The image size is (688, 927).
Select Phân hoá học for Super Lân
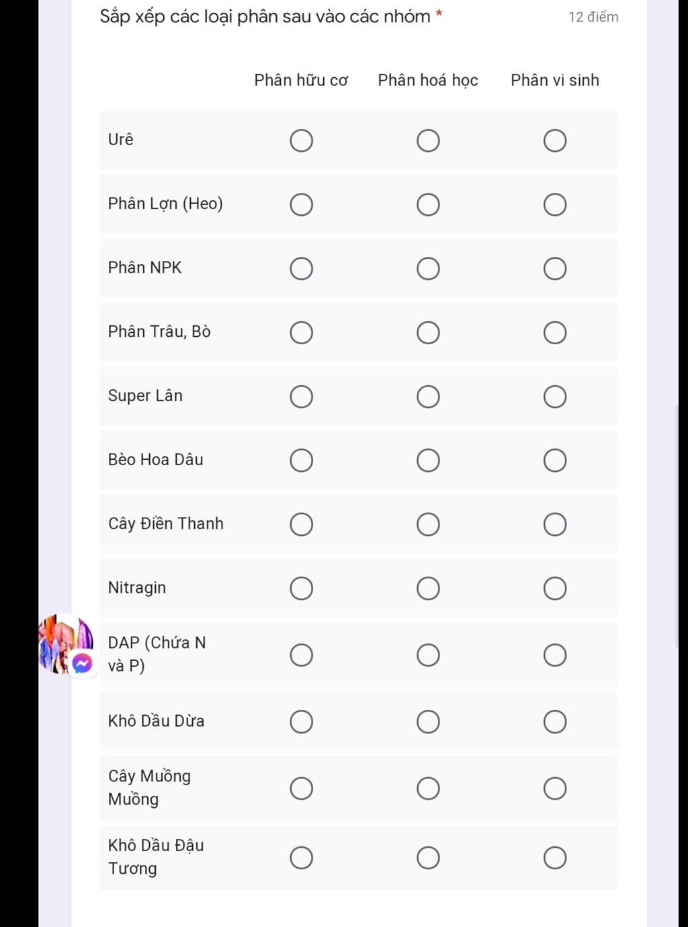(428, 397)
